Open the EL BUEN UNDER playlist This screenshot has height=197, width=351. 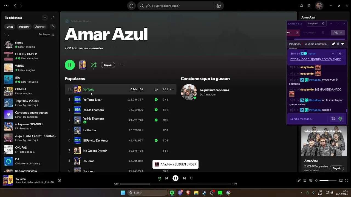click(30, 56)
